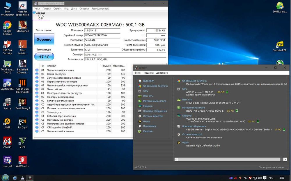Image resolution: width=291 pixels, height=181 pixels.
Task: Click the Start button on taskbar
Action: [x=5, y=178]
